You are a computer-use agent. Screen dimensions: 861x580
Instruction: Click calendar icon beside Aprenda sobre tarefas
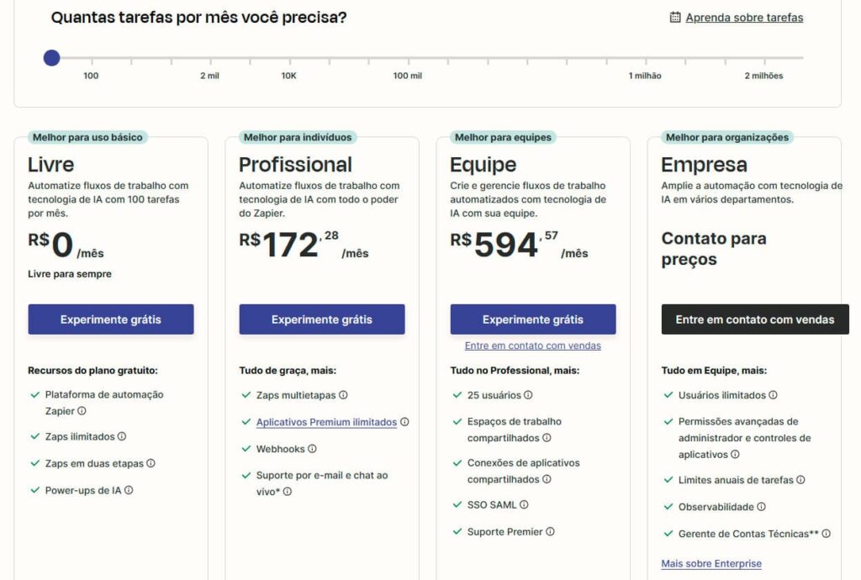[675, 17]
